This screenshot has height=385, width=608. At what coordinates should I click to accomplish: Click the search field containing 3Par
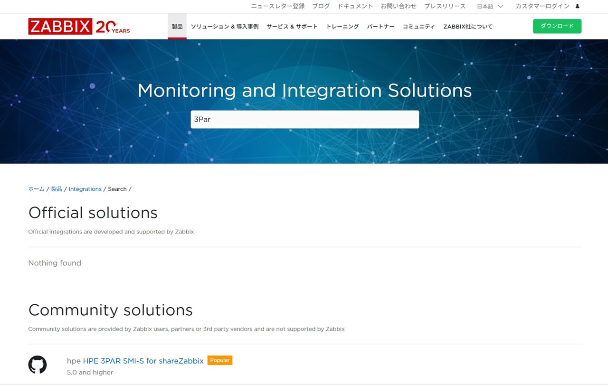(304, 120)
